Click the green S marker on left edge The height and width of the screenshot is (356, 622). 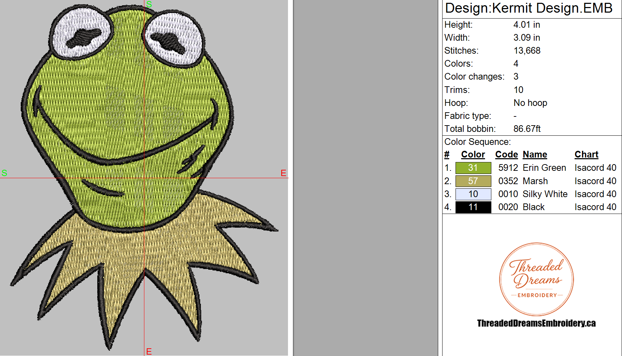click(4, 173)
